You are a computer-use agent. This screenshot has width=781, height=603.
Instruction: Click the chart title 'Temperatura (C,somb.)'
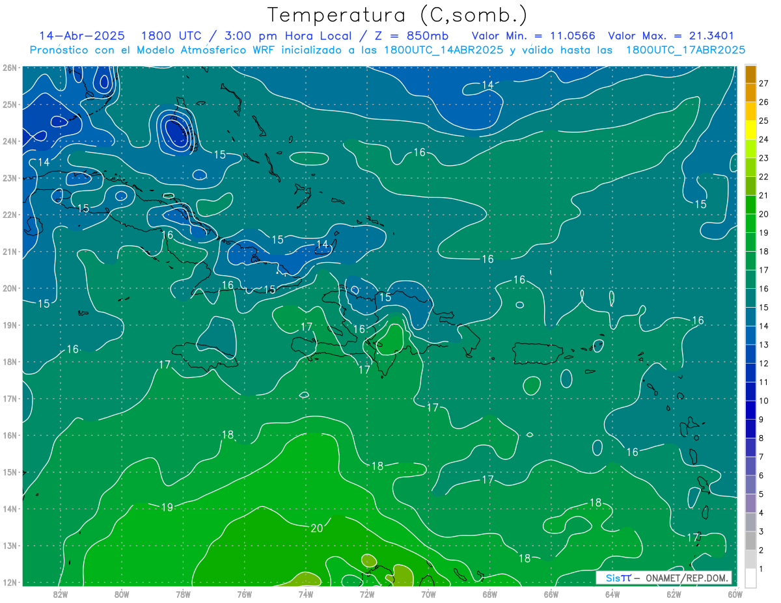(398, 15)
